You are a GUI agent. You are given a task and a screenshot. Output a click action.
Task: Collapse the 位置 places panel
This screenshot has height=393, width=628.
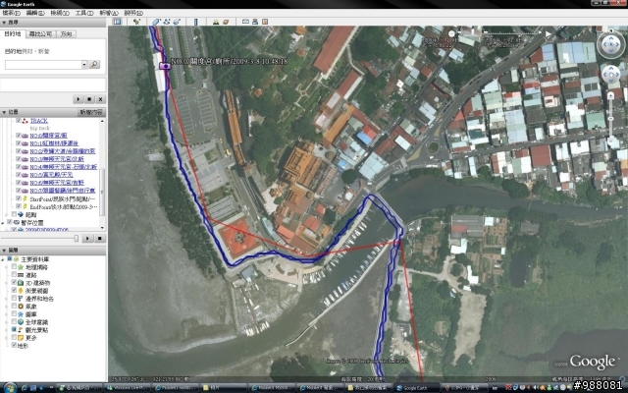(x=4, y=112)
